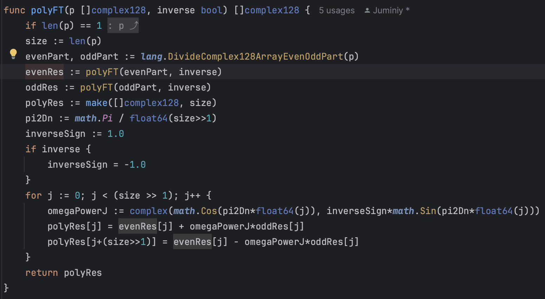Click function name polyFT in the declaration

point(47,10)
